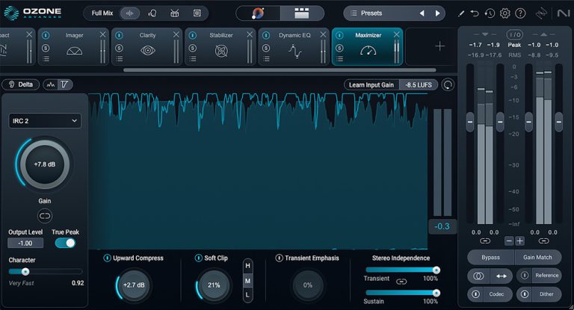Open the Maximizer module preset list
Viewport: 574px width, 310px height.
pyautogui.click(x=339, y=59)
